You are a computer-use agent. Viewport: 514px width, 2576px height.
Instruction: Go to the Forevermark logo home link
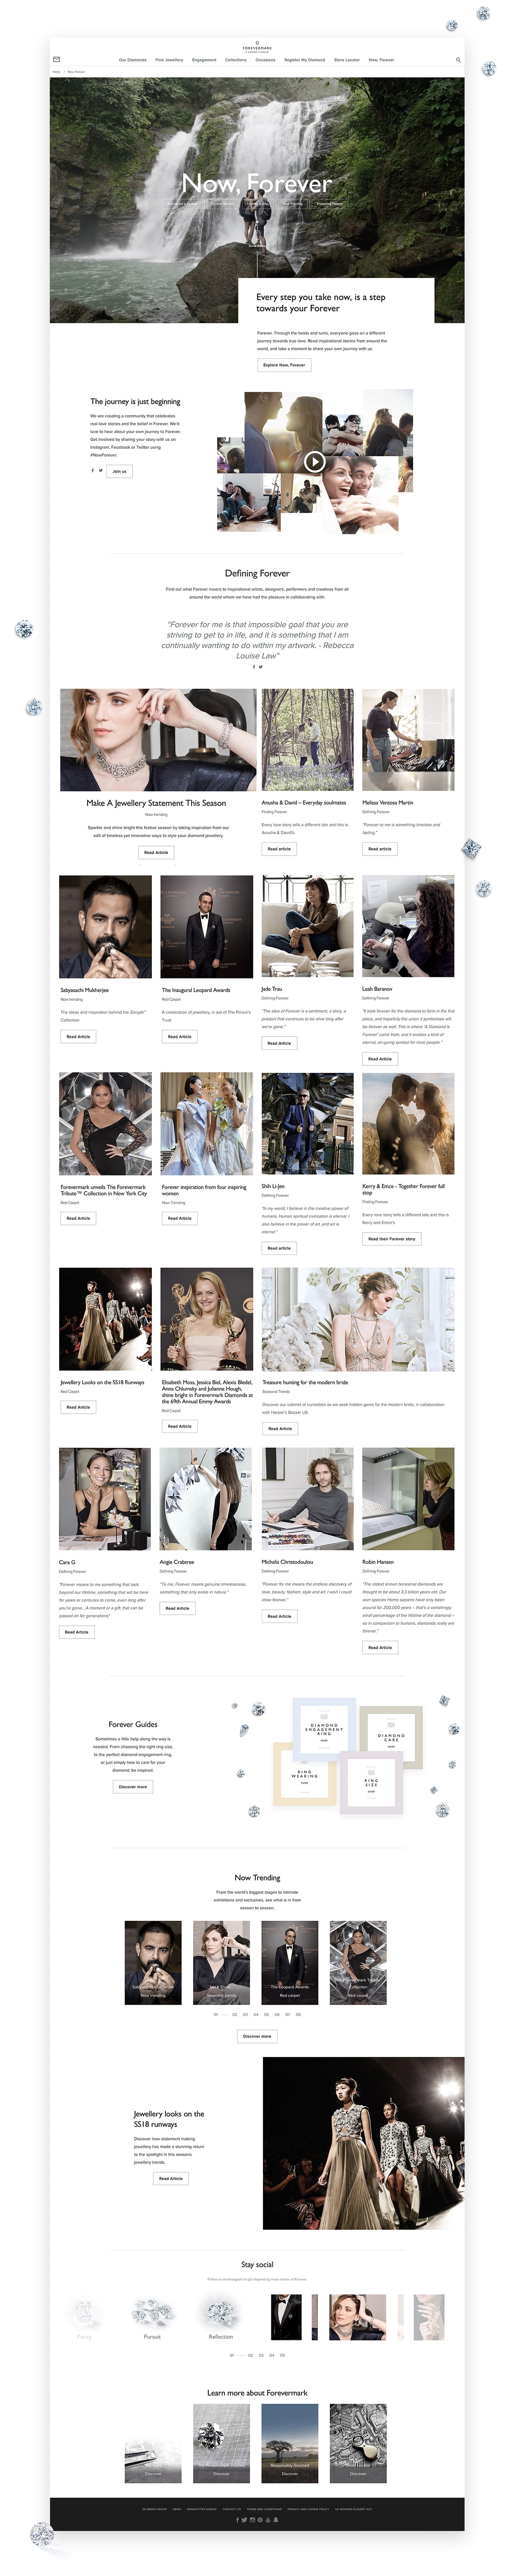pos(257,46)
